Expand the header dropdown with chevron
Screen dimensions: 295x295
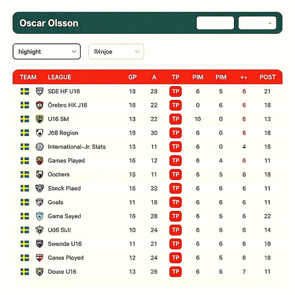coord(257,23)
